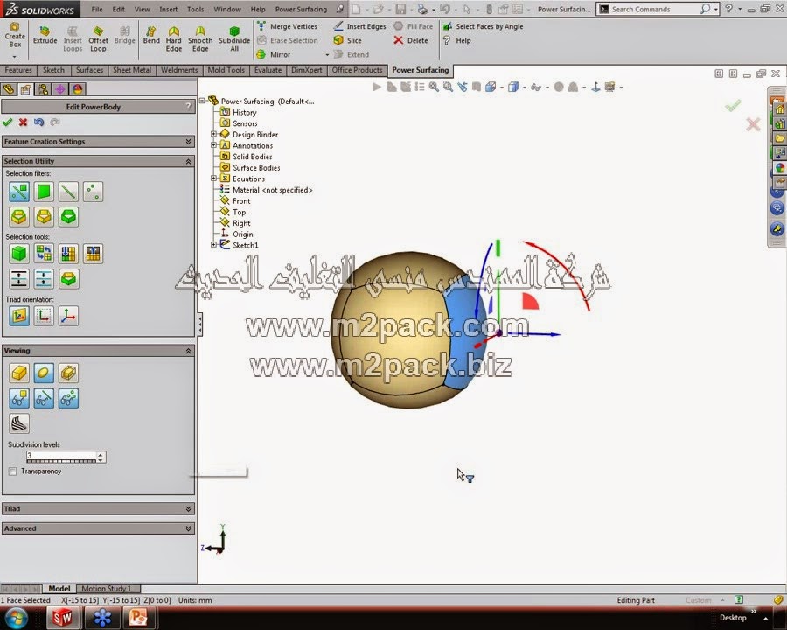Image resolution: width=787 pixels, height=630 pixels.
Task: Expand Feature Creation Settings section
Action: pos(188,142)
